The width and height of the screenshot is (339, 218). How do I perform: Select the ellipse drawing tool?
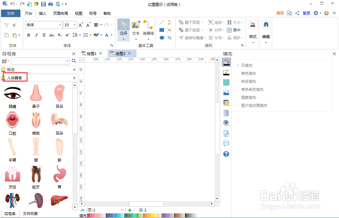click(161, 38)
